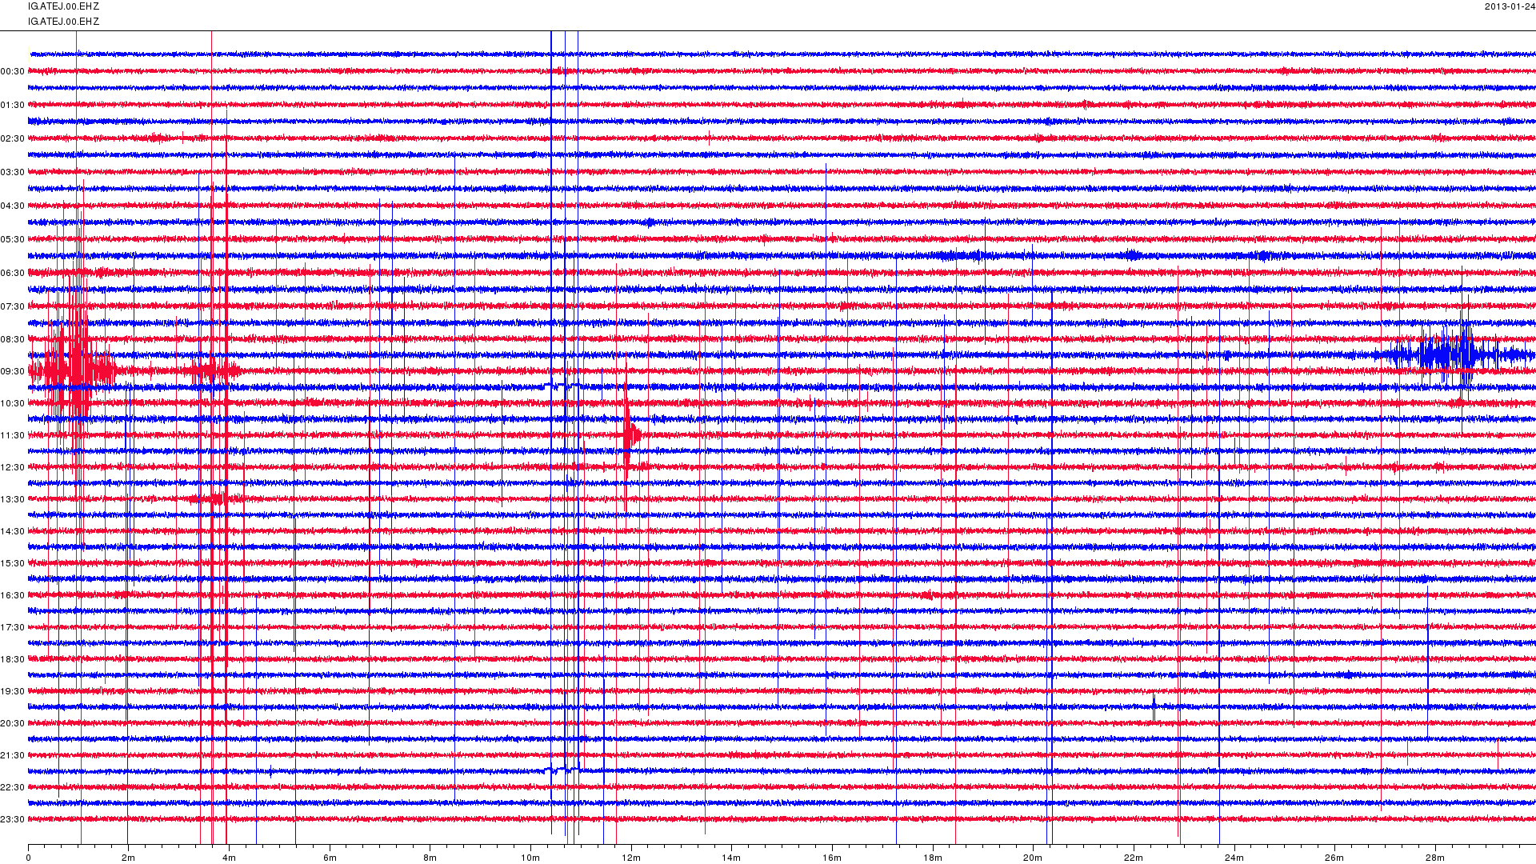Click the 08:30 time label
This screenshot has height=864, width=1536.
[12, 340]
